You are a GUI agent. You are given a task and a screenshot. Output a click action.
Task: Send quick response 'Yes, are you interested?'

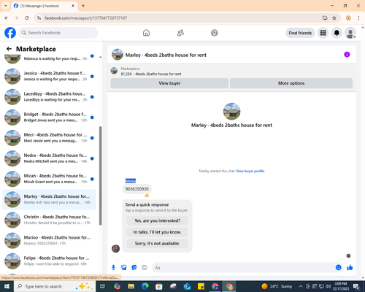157,220
